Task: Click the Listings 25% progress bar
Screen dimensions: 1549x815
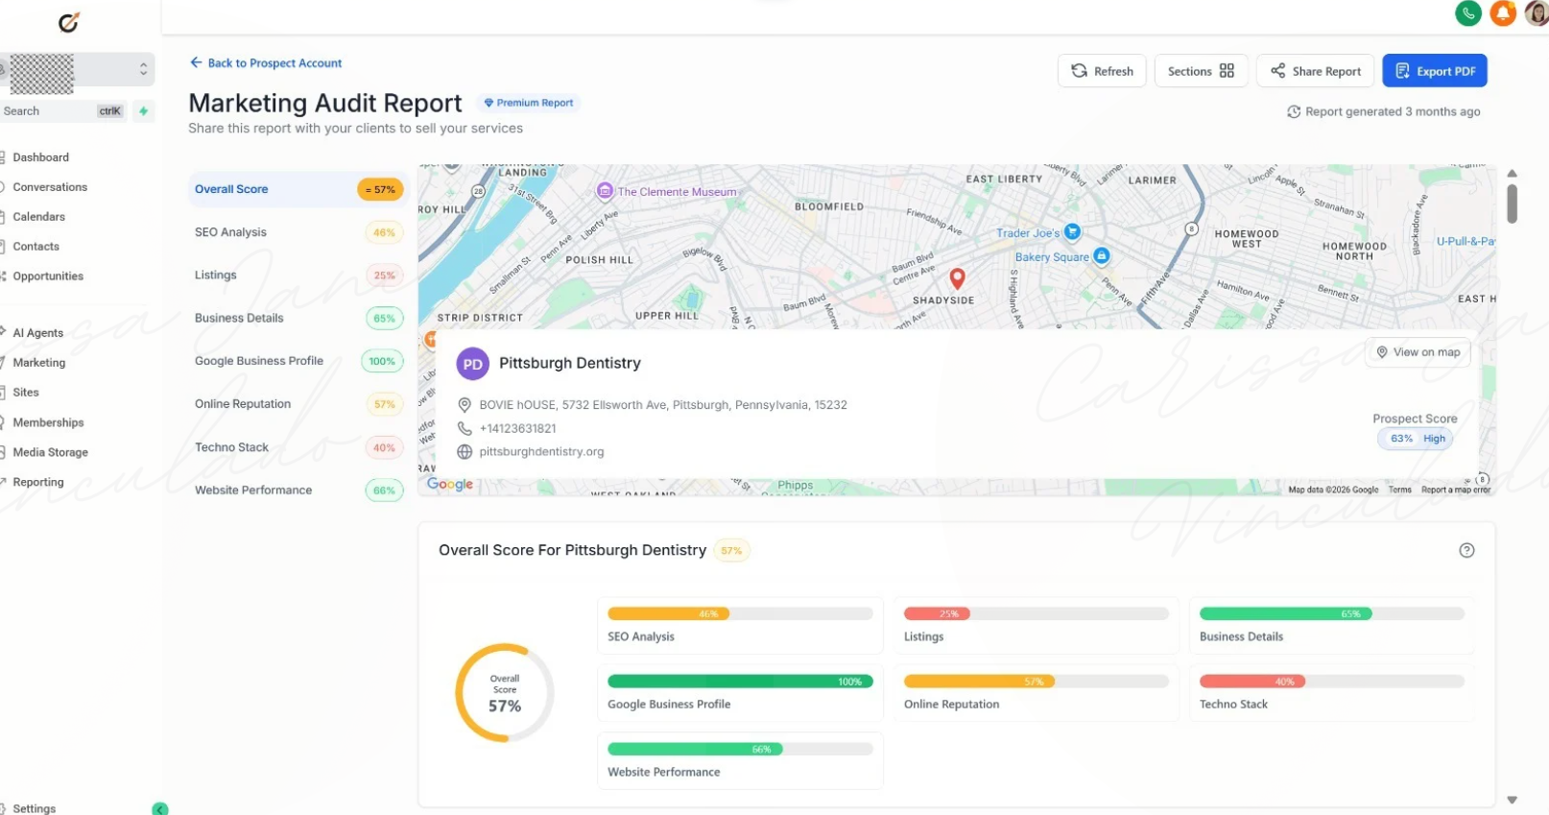Action: click(1037, 613)
